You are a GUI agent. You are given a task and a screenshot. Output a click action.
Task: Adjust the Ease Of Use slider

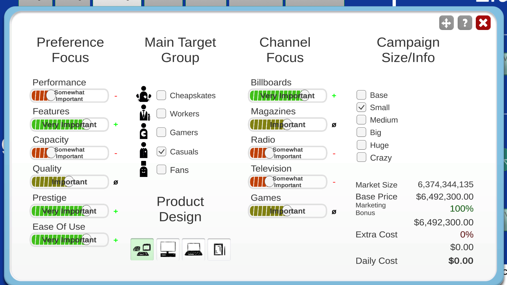pyautogui.click(x=69, y=240)
